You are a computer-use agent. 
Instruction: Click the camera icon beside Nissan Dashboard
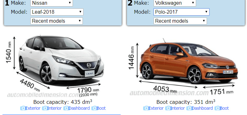point(66,108)
